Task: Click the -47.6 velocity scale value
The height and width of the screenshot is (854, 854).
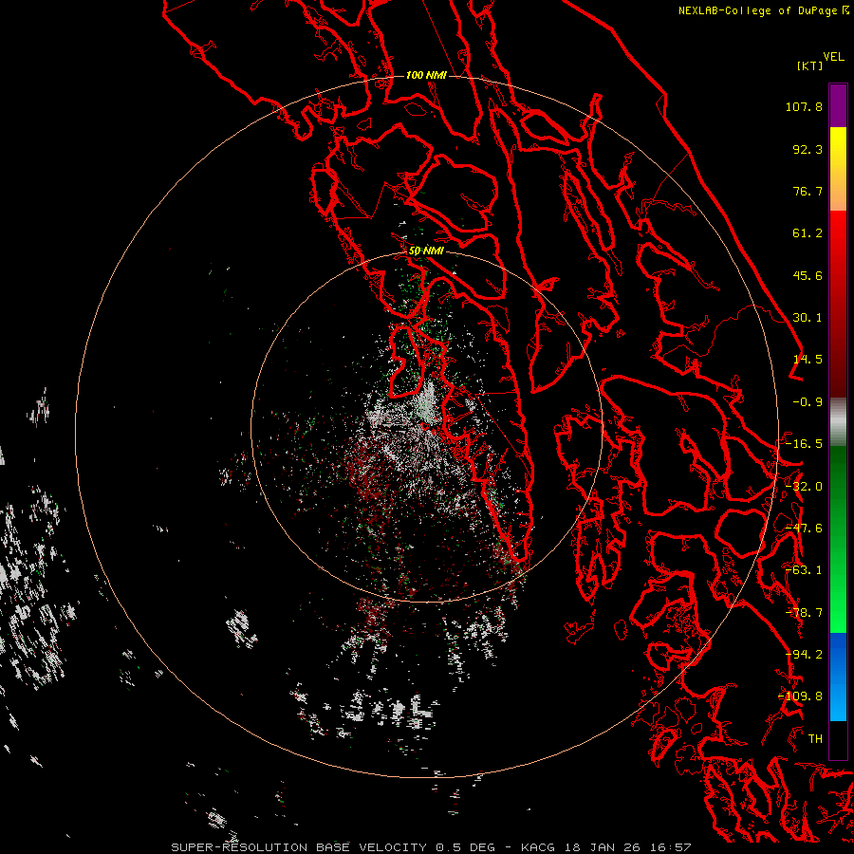Action: [x=804, y=529]
